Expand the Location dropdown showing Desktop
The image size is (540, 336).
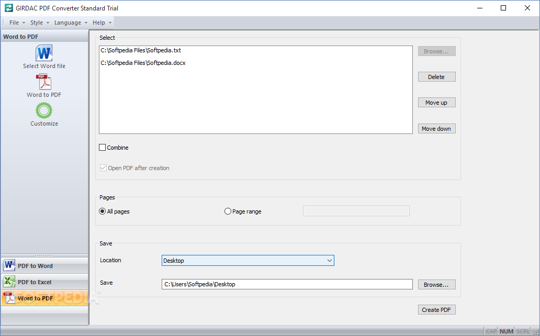point(248,261)
